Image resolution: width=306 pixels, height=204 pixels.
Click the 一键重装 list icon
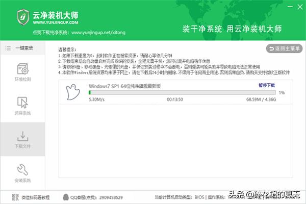(8, 48)
